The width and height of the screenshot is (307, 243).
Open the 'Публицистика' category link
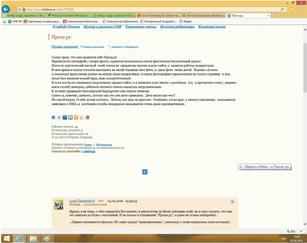104,145
